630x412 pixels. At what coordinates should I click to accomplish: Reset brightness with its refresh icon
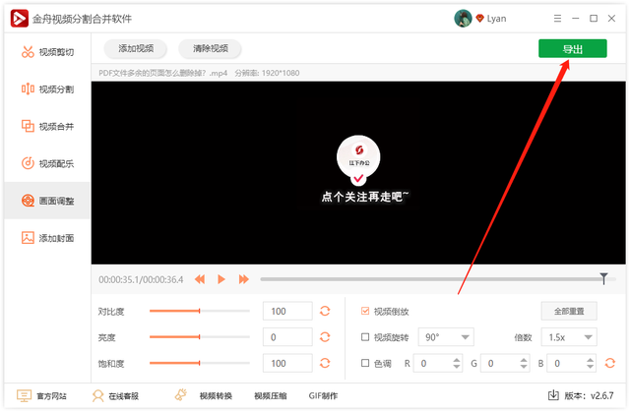[x=325, y=337]
